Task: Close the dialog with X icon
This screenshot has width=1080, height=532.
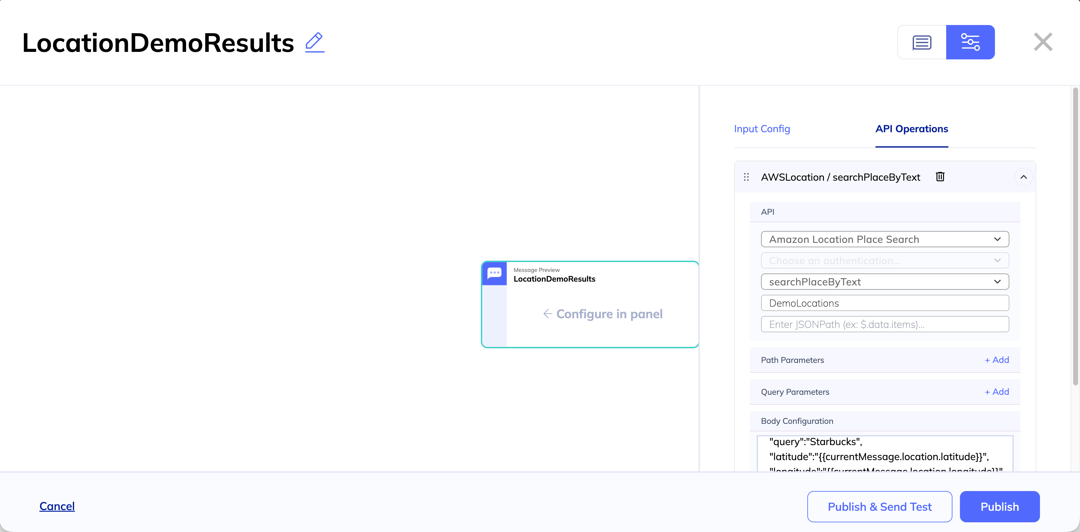Action: tap(1043, 42)
